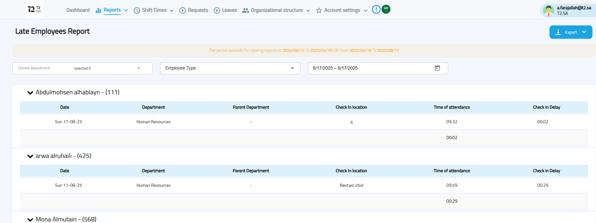Click Department header in Abdulmohsen's table
596x223 pixels.
click(x=153, y=107)
